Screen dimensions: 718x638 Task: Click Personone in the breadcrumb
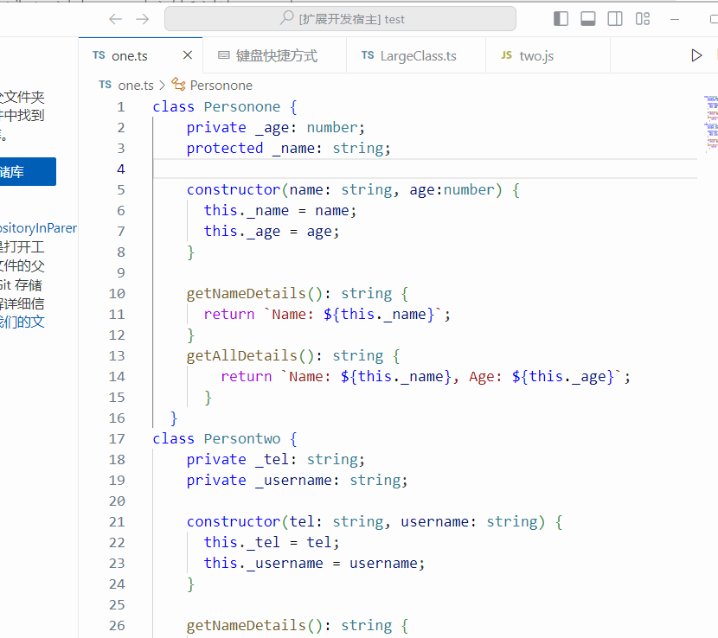pyautogui.click(x=221, y=85)
